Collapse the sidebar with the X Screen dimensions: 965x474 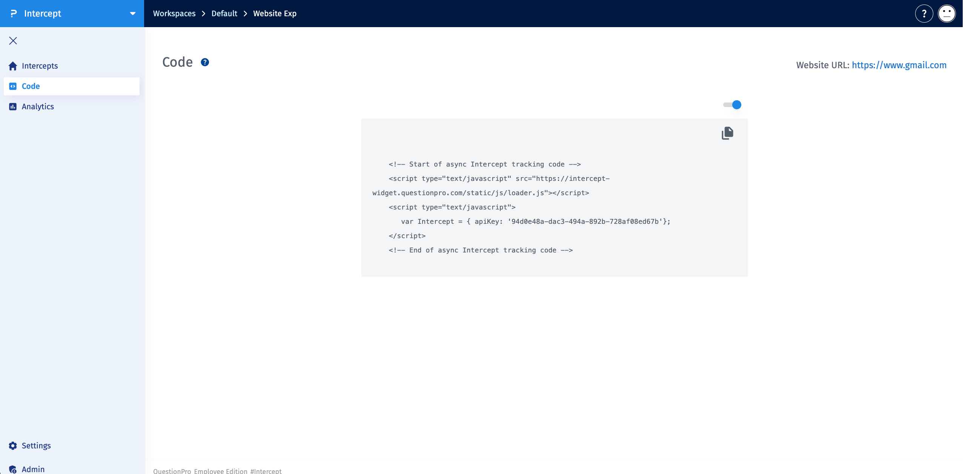pyautogui.click(x=13, y=40)
